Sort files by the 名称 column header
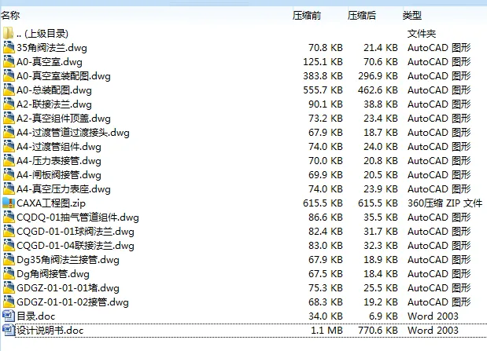 click(10, 15)
